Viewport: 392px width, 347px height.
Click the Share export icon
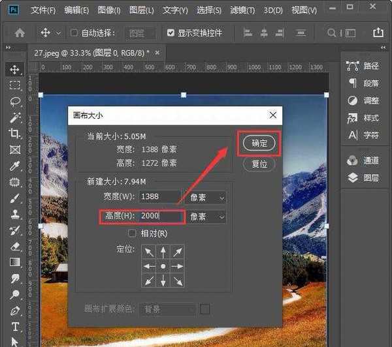pyautogui.click(x=378, y=32)
